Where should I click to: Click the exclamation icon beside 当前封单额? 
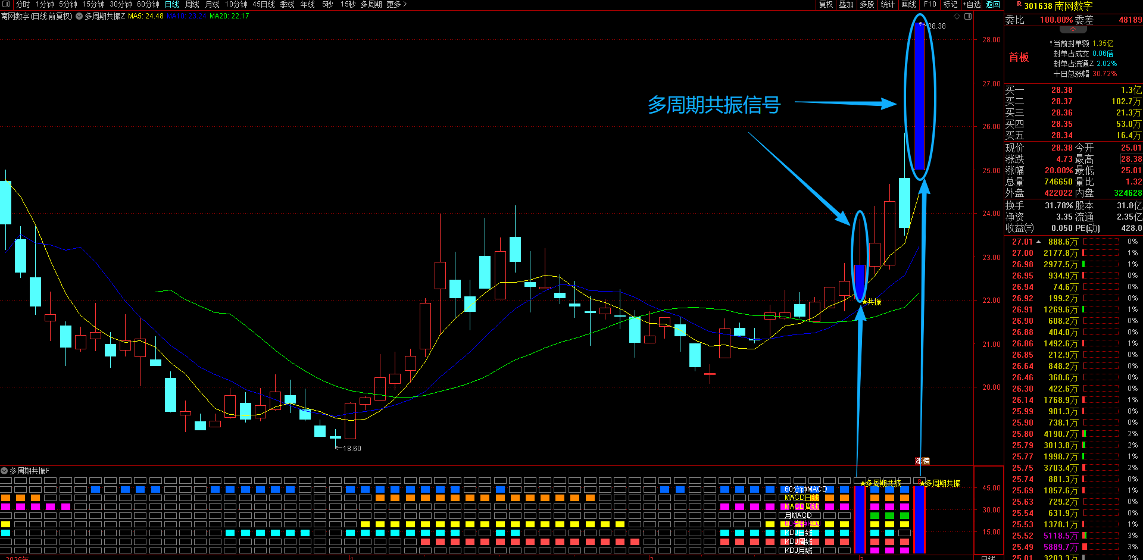(x=1051, y=43)
